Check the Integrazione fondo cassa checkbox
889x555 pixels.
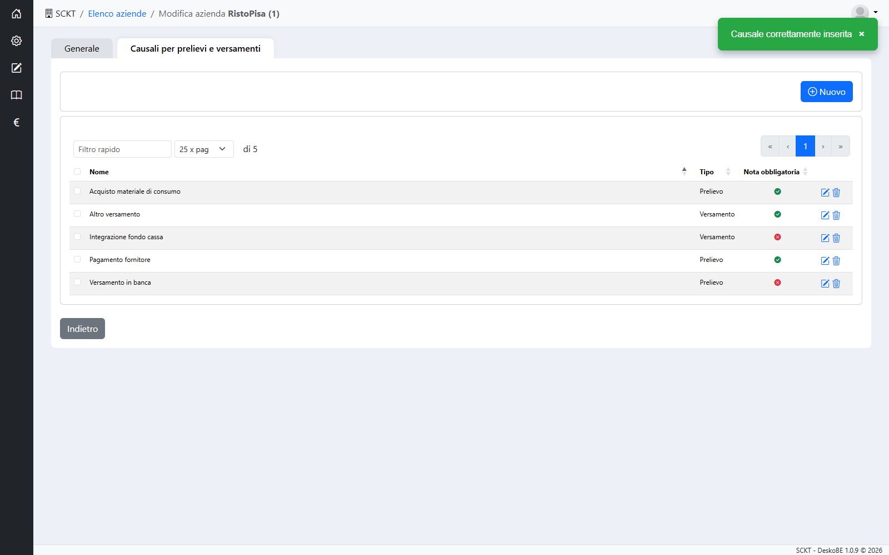(77, 236)
